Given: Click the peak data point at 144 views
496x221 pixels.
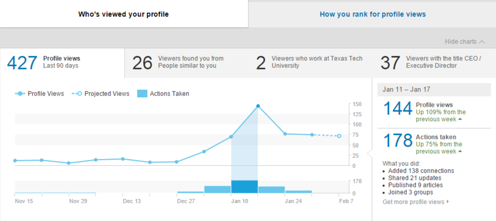Looking at the screenshot, I should [x=258, y=106].
